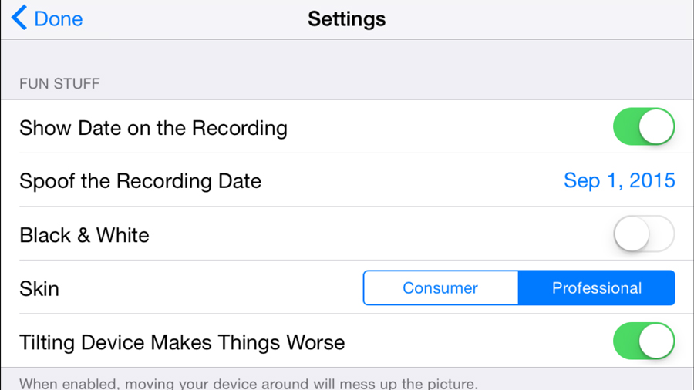Open the Sep 1, 2015 date picker
The image size is (694, 390).
point(619,180)
